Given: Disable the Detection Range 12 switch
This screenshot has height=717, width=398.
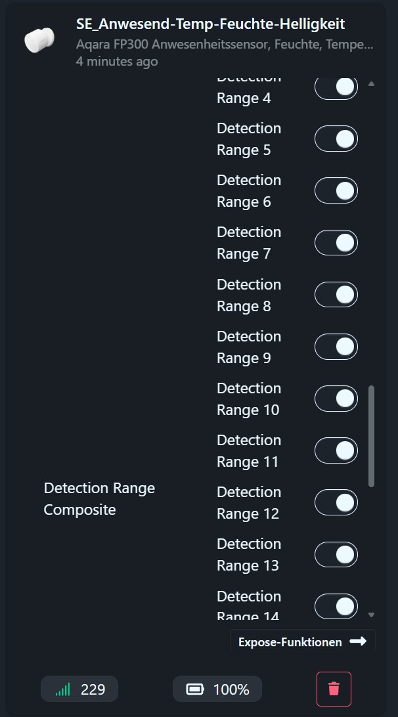Looking at the screenshot, I should 336,502.
